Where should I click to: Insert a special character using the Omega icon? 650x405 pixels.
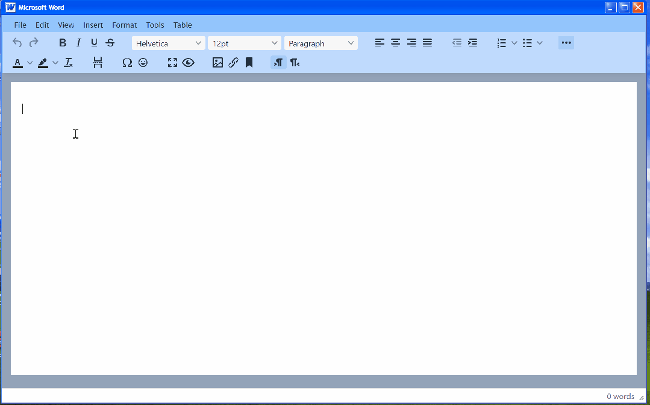click(127, 62)
